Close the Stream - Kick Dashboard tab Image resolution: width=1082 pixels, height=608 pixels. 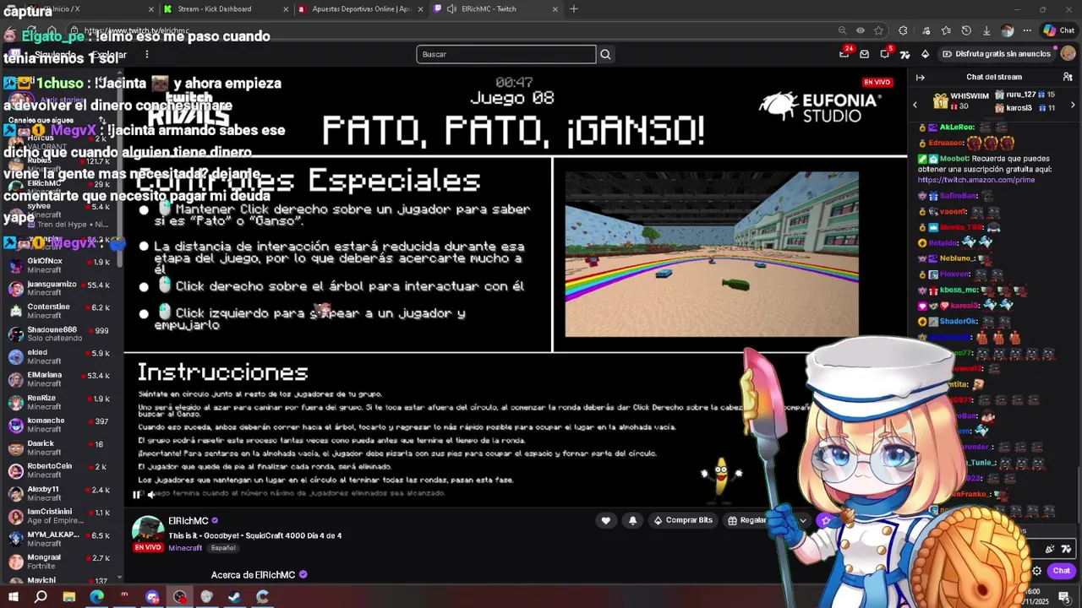[x=285, y=9]
